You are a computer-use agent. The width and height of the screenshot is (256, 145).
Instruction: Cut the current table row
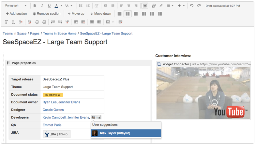coord(29,22)
